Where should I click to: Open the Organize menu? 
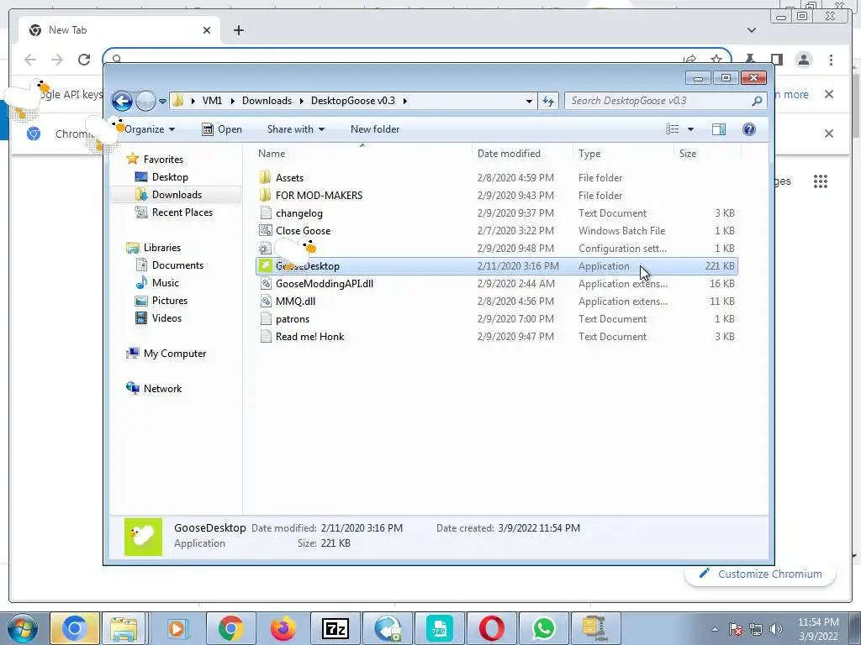pos(150,129)
